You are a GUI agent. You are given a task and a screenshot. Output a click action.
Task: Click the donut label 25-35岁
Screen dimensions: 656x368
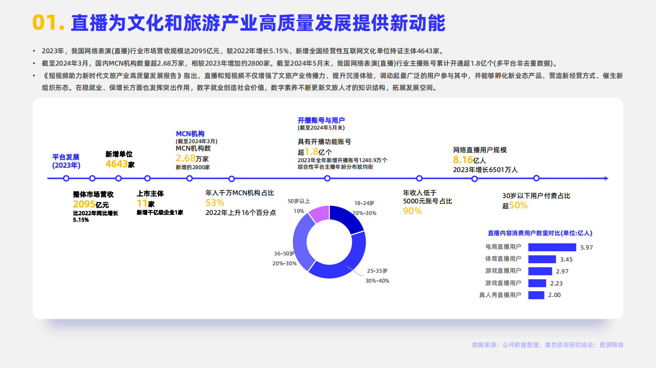pos(377,271)
